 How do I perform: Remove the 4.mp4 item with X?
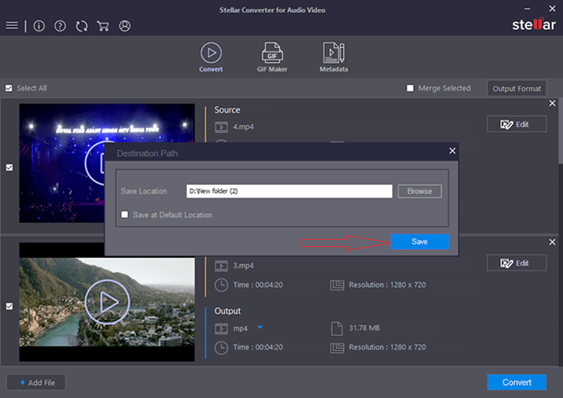coord(552,104)
